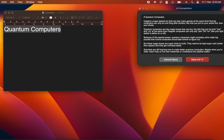Click the font size field showing 36
Viewport: 224px width, 140px height.
(x=43, y=18)
